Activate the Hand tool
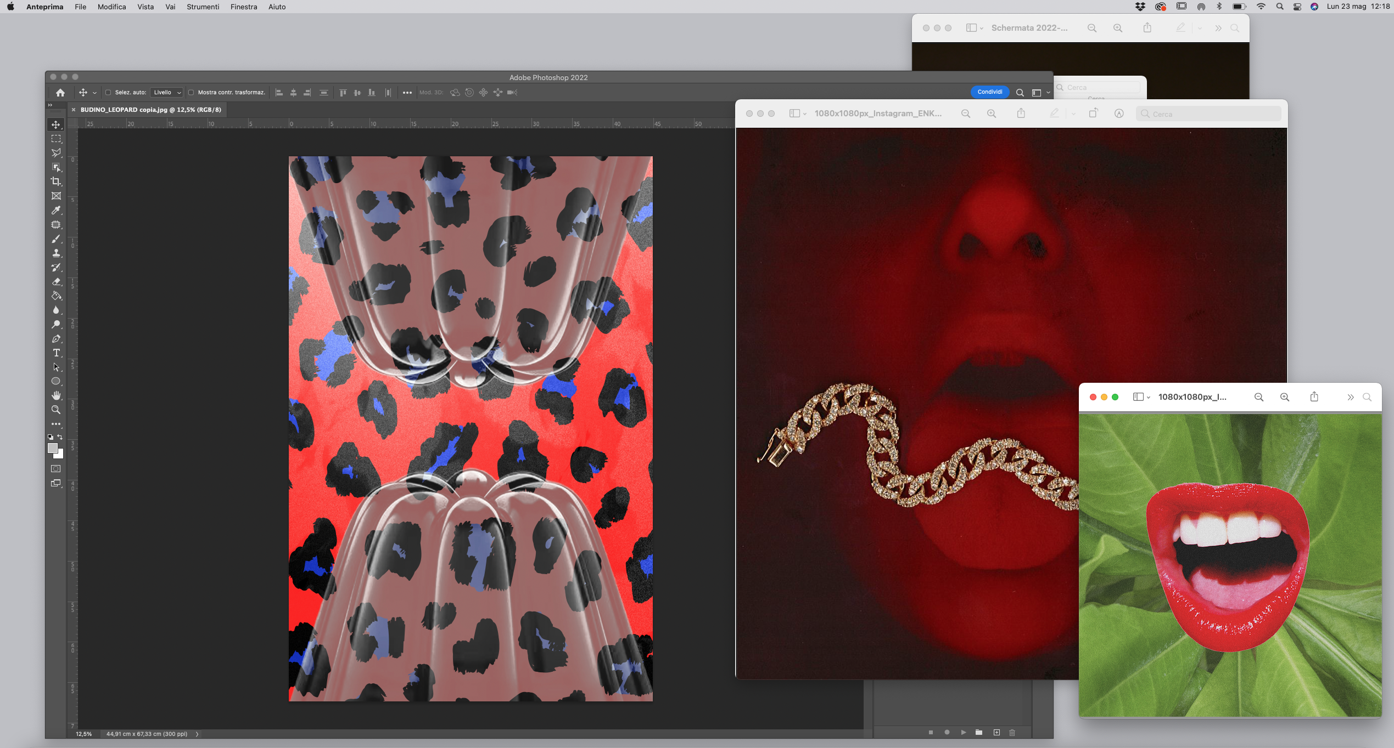This screenshot has height=748, width=1394. [56, 395]
